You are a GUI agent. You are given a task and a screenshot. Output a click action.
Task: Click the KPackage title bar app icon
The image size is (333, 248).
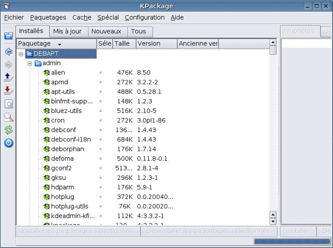tap(7, 6)
